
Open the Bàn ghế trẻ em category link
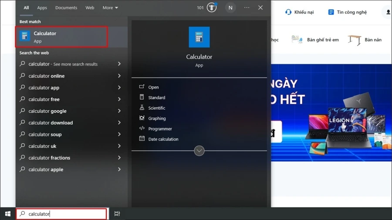(323, 40)
